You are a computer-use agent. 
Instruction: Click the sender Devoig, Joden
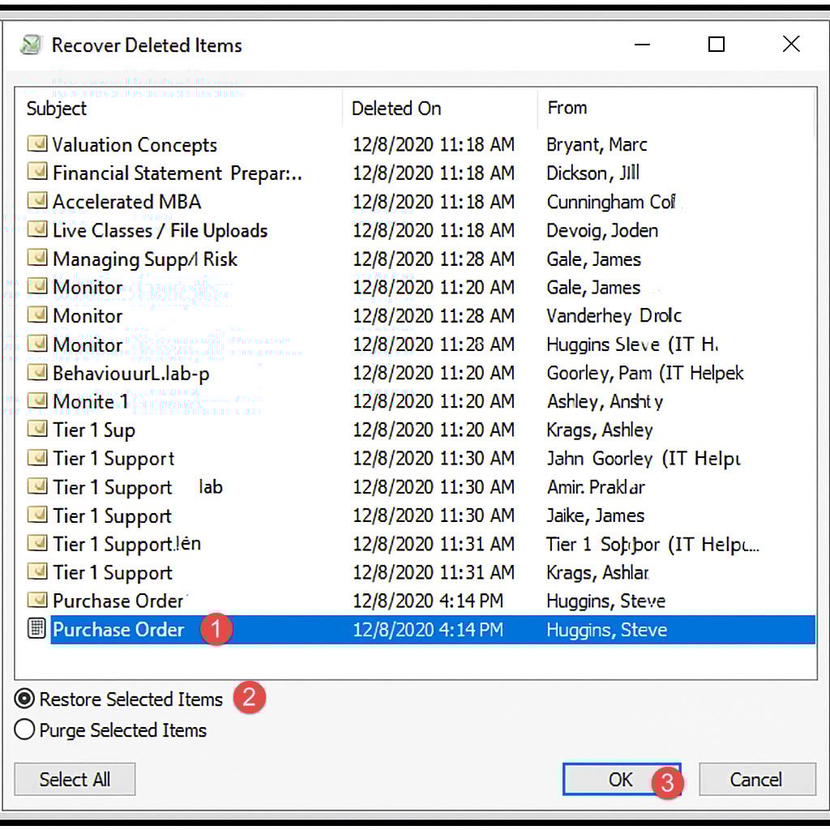click(x=602, y=230)
